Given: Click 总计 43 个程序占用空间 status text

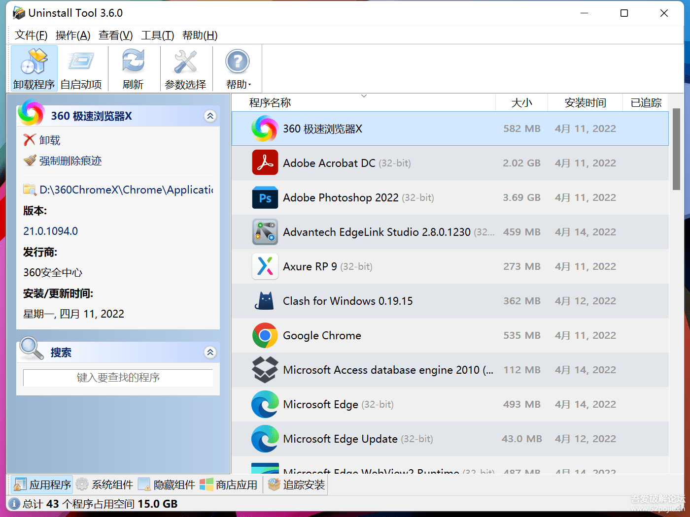Looking at the screenshot, I should (100, 504).
